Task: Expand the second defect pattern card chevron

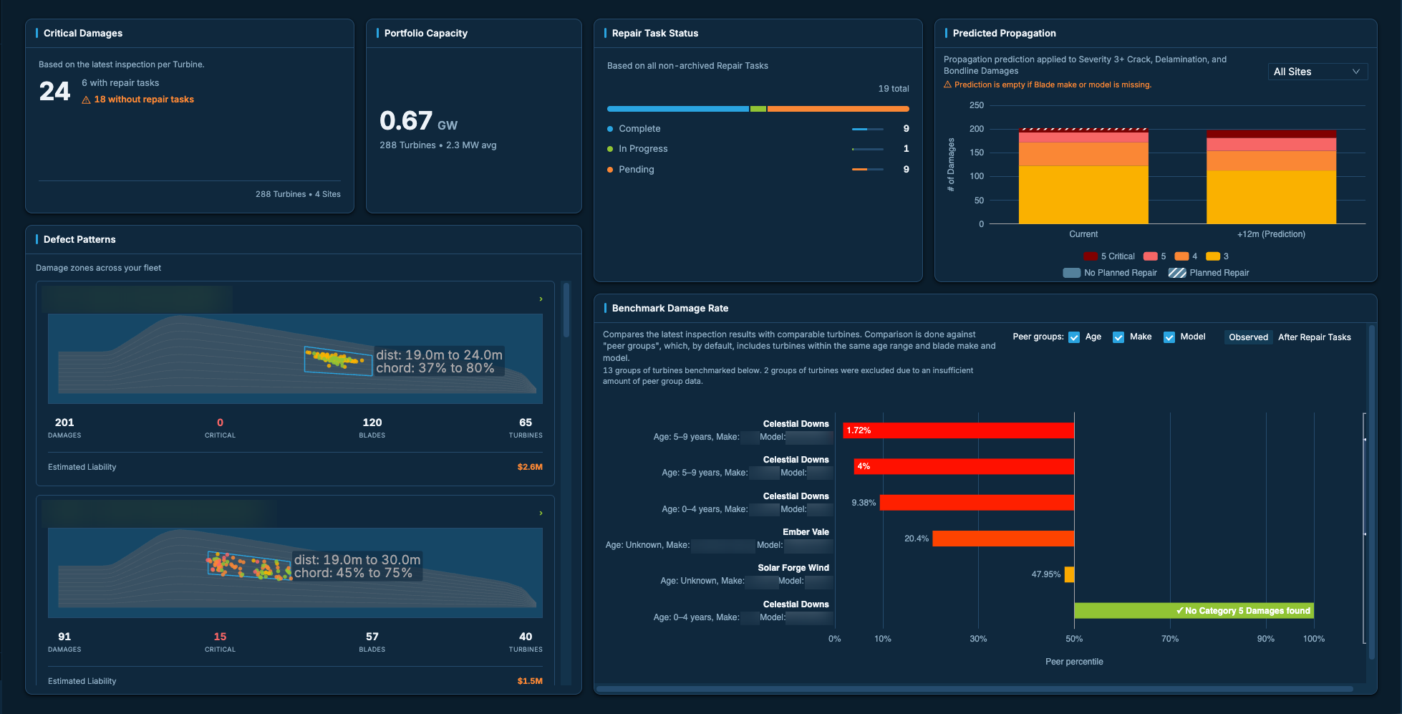Action: point(541,513)
